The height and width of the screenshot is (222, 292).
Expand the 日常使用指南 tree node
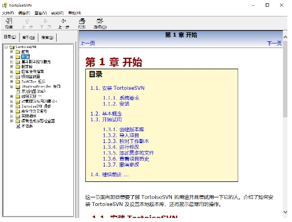(x=11, y=72)
